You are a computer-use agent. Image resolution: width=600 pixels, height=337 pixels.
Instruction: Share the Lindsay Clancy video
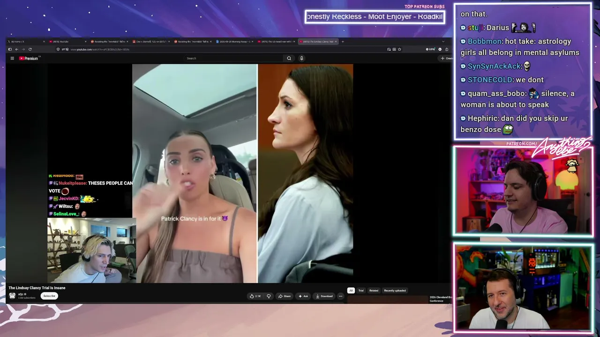(x=285, y=296)
